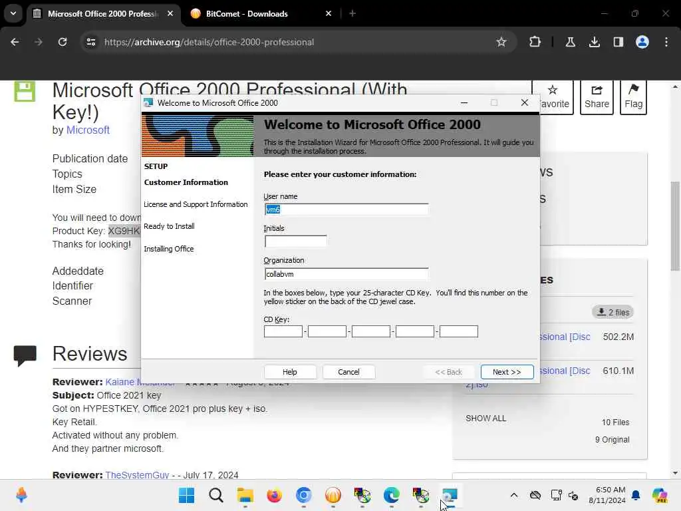Click the page vertical scrollbar thumb
The image size is (681, 511).
tap(675, 226)
